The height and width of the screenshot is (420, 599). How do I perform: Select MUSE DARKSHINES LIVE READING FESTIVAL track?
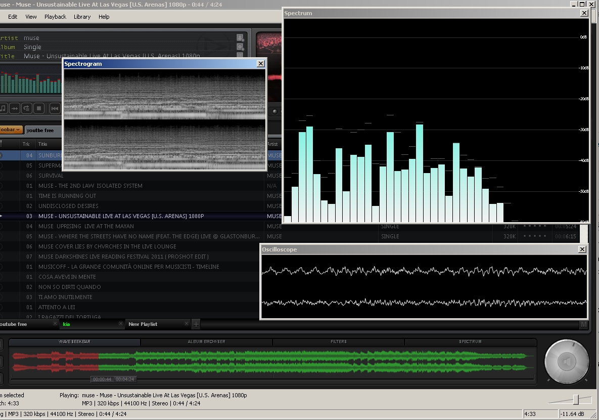[130, 257]
